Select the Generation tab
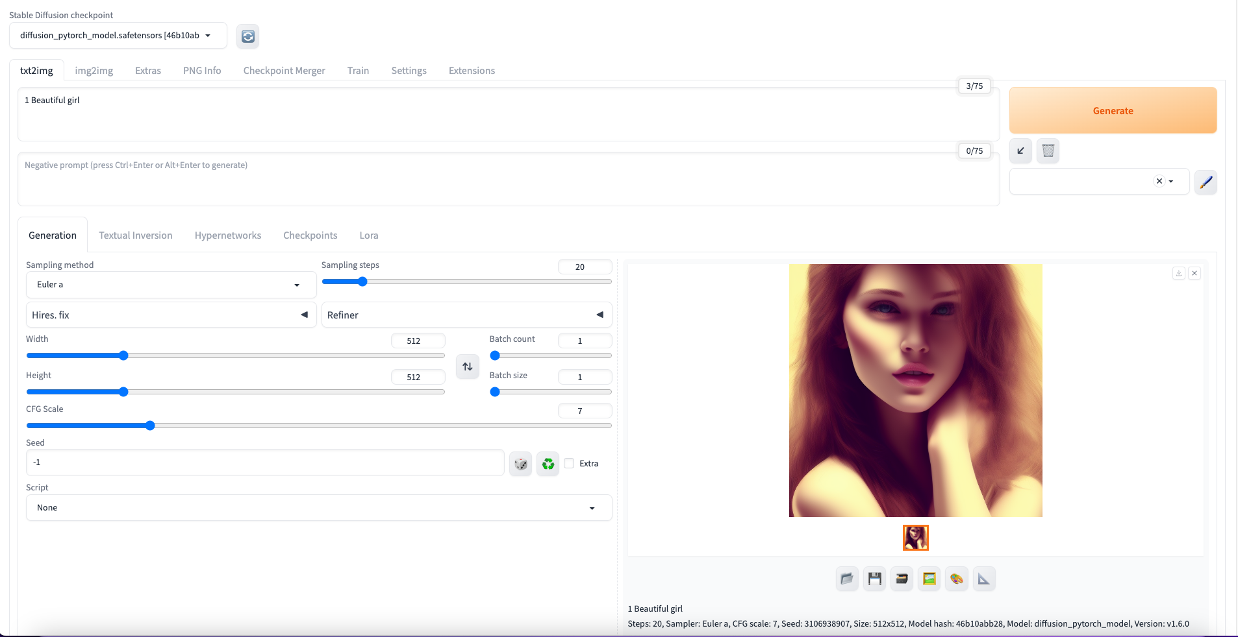 [53, 235]
